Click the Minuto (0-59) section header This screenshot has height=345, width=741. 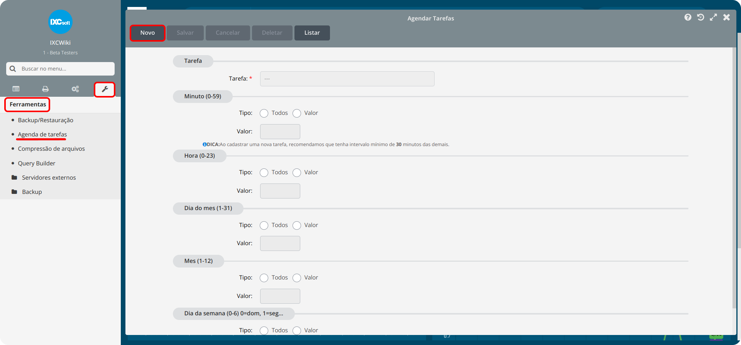(x=203, y=96)
